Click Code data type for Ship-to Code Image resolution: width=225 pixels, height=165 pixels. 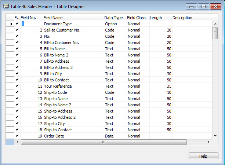(115, 92)
